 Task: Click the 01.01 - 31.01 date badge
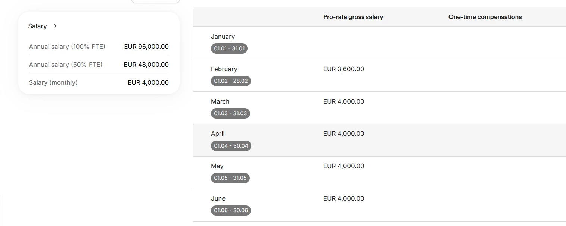pyautogui.click(x=229, y=48)
